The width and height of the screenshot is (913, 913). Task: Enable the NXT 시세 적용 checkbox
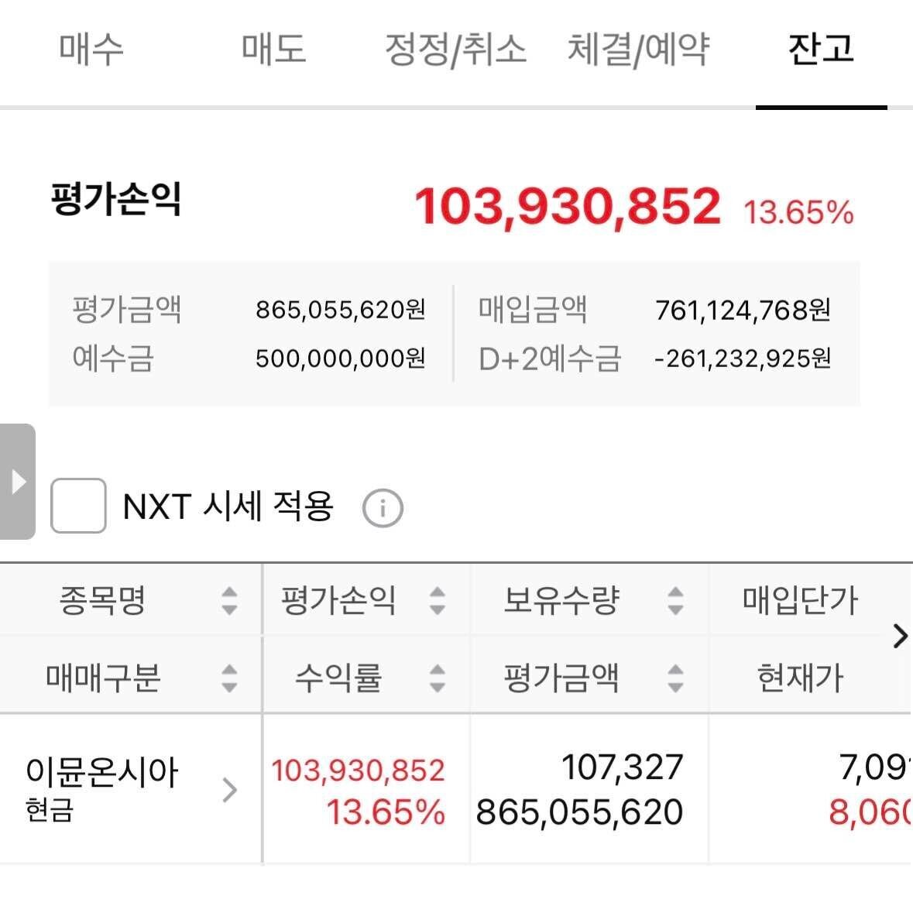coord(78,506)
